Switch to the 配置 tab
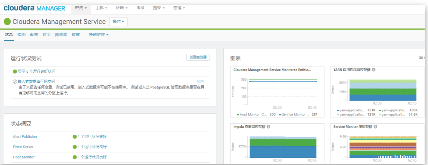Screen dimensions: 428x165 pyautogui.click(x=34, y=34)
